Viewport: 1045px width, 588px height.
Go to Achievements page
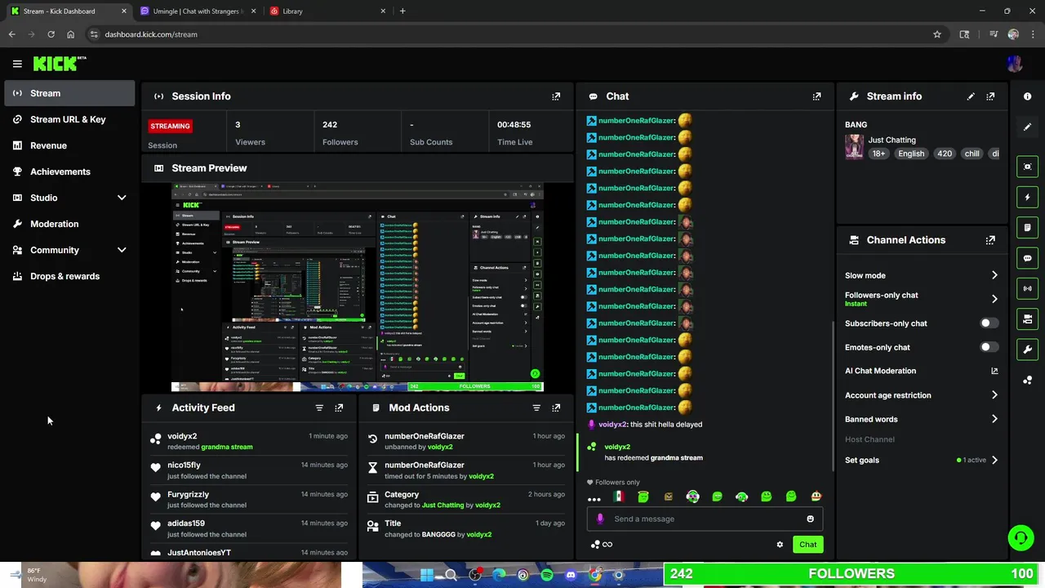click(69, 171)
